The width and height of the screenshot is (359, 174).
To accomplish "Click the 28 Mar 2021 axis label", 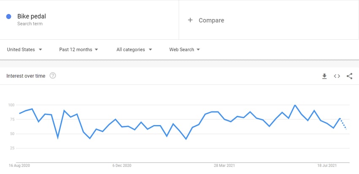I will (224, 165).
